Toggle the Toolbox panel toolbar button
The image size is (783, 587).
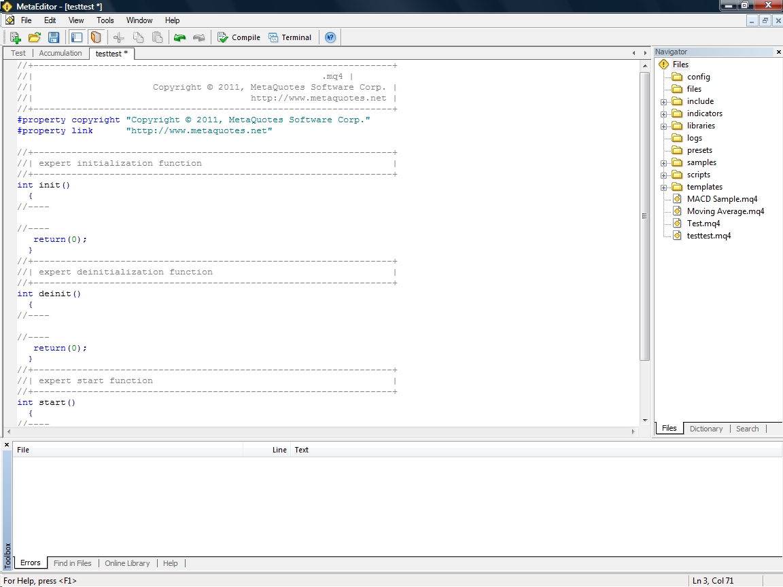pyautogui.click(x=96, y=37)
